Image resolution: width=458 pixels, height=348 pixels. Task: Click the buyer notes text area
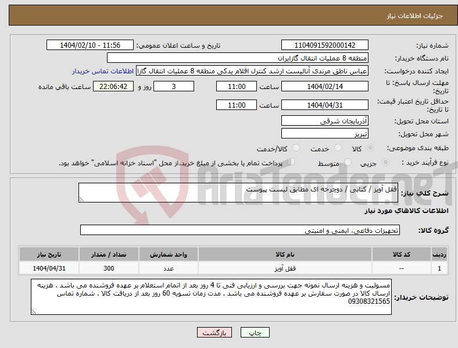click(211, 297)
